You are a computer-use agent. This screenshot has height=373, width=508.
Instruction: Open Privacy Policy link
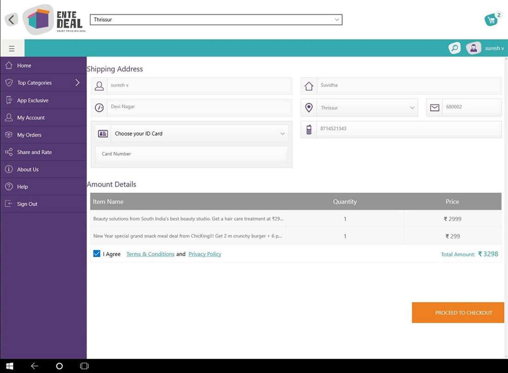click(x=205, y=254)
